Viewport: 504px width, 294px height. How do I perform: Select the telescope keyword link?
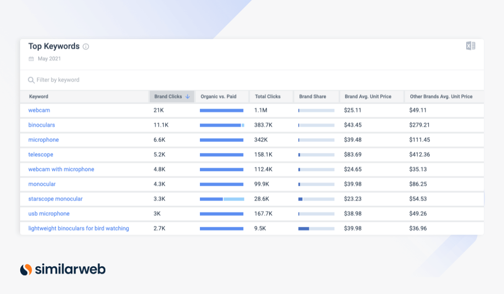(41, 155)
